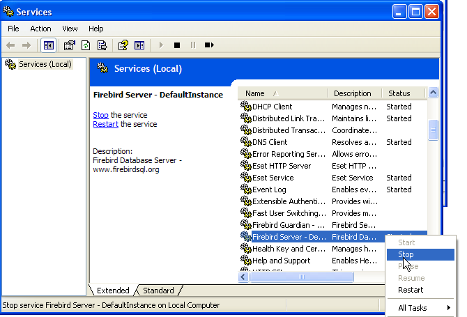Click the Restart the service link
The width and height of the screenshot is (467, 317).
(106, 124)
